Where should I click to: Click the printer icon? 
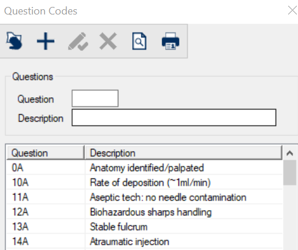(170, 41)
